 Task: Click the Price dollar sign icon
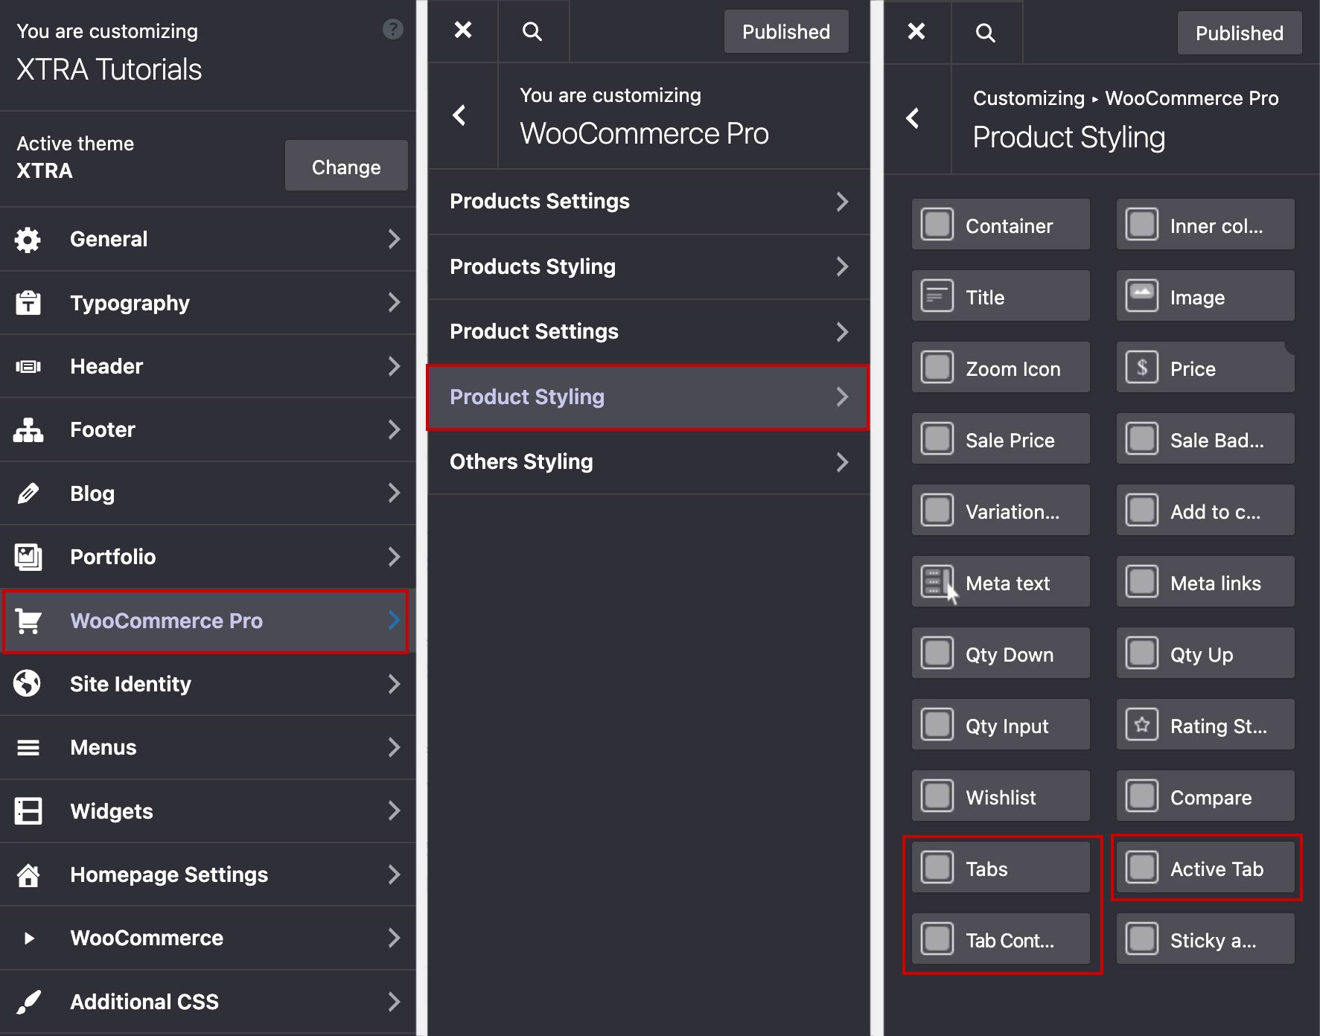pos(1141,368)
